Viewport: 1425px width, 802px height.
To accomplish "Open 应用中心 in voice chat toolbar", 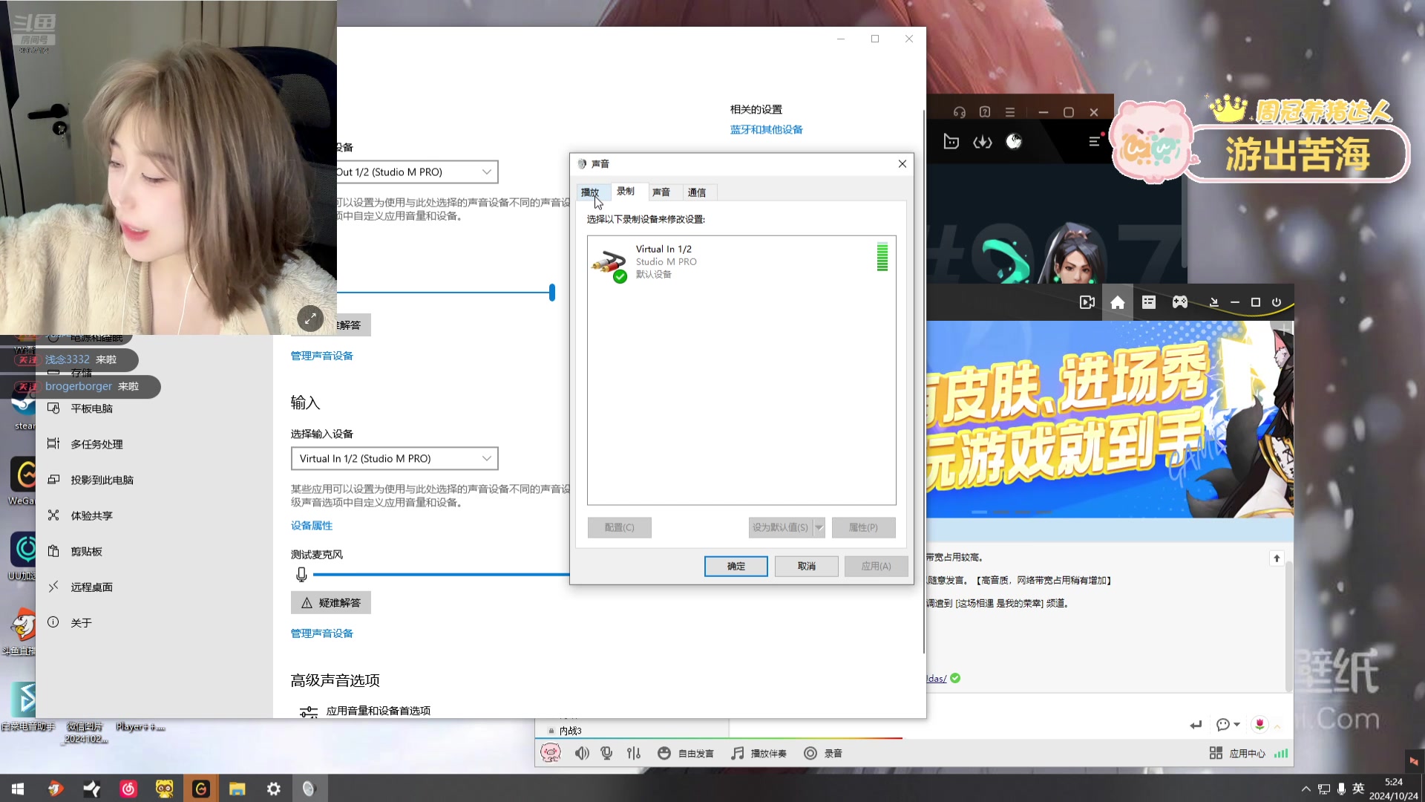I will (1237, 753).
